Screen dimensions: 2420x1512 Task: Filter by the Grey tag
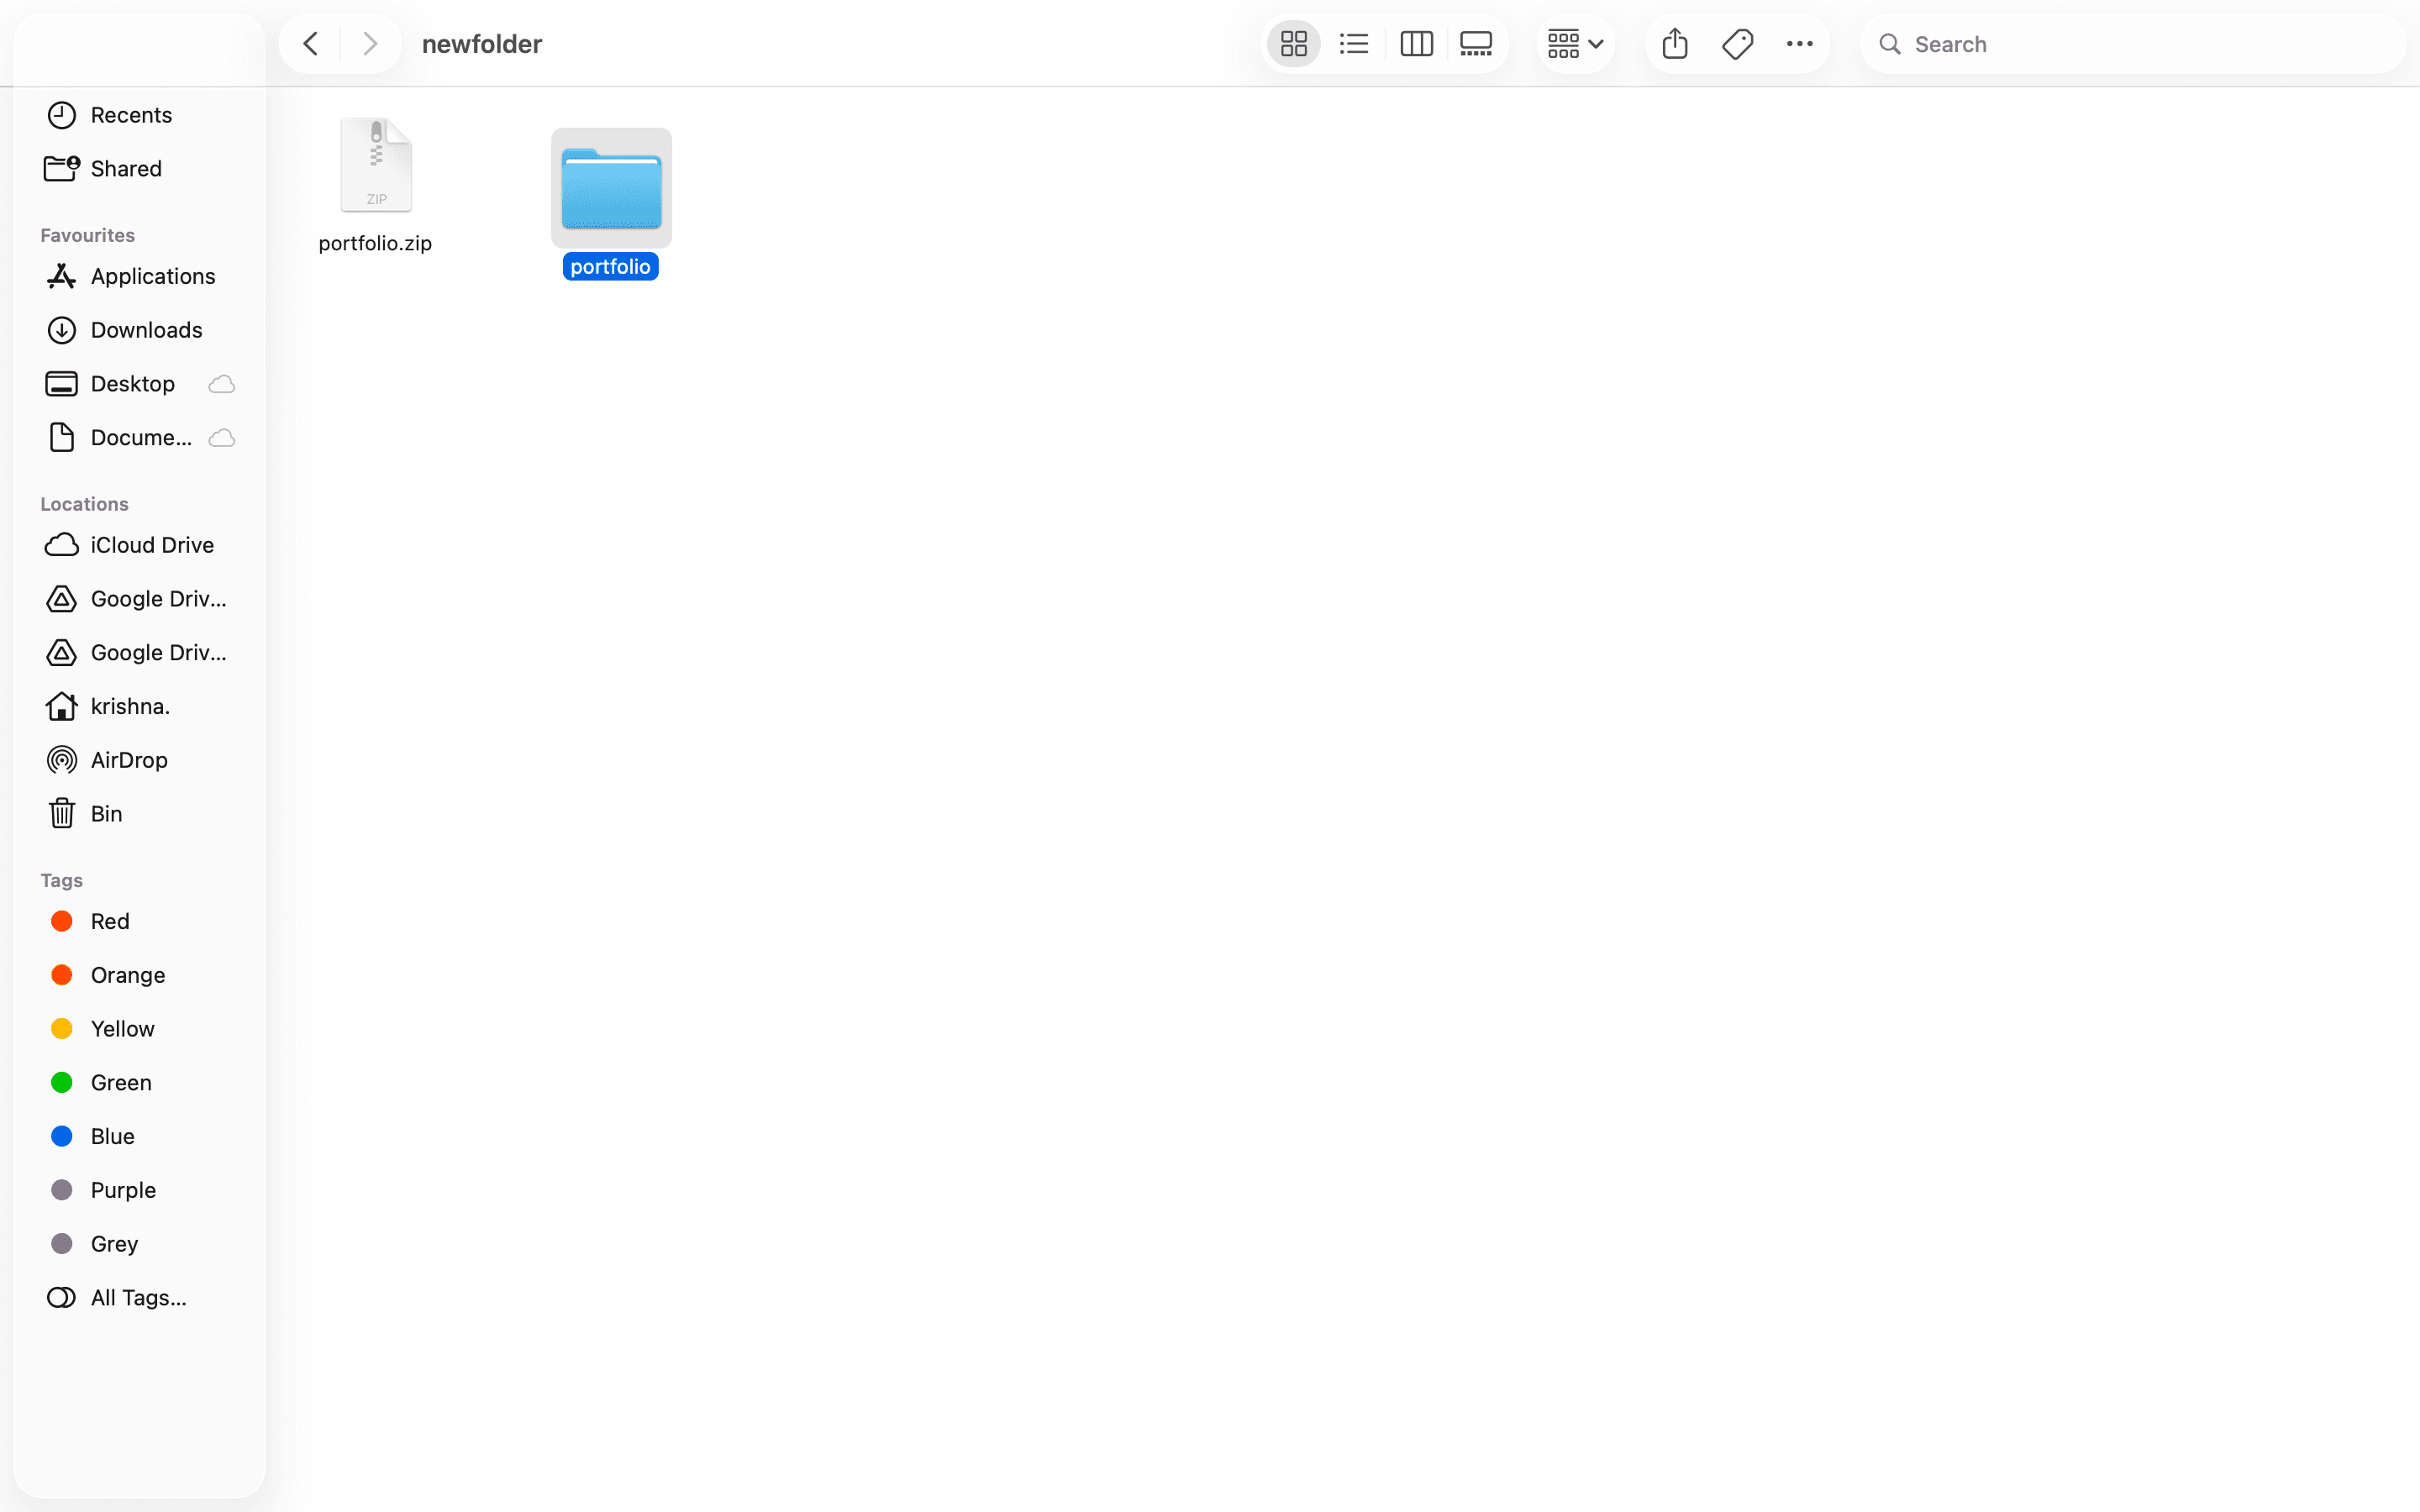(140, 1245)
